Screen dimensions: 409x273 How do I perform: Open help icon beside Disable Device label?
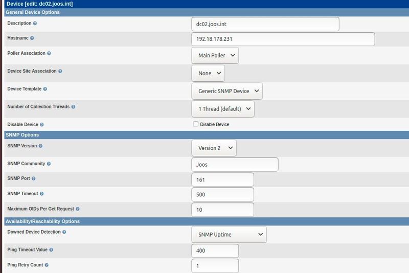42,125
